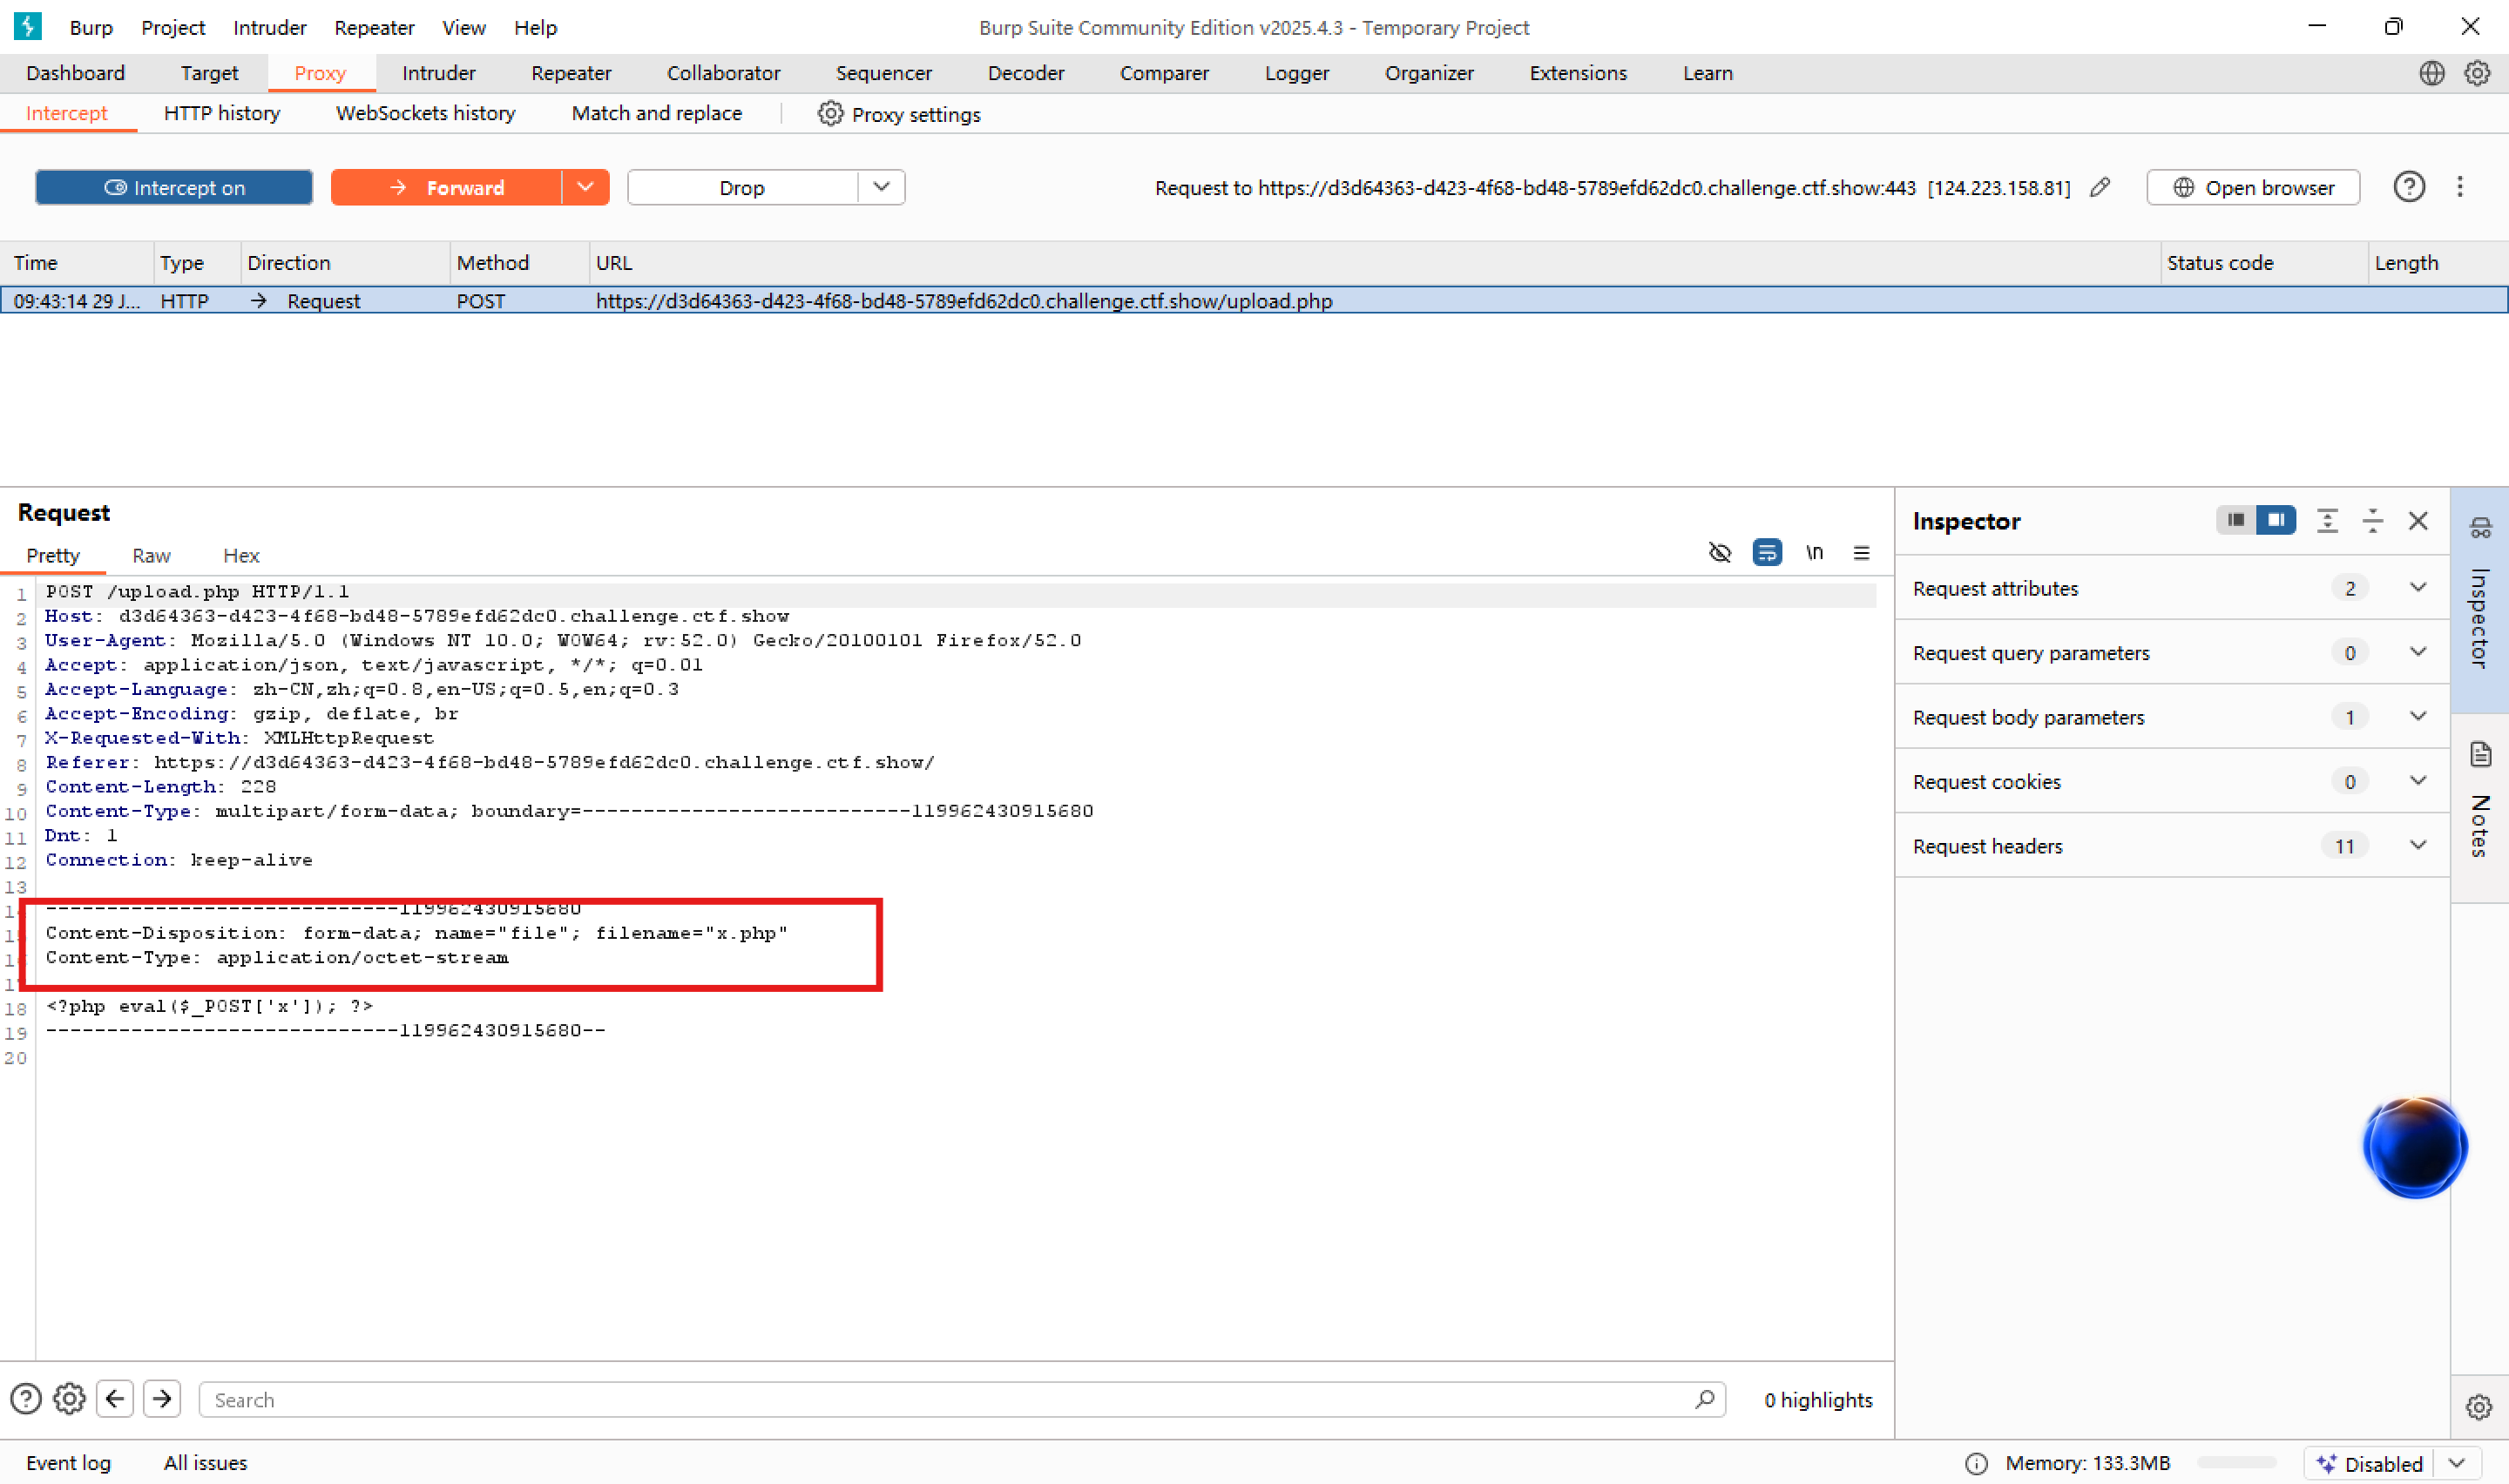Click the search magnifier icon

pos(1704,1399)
